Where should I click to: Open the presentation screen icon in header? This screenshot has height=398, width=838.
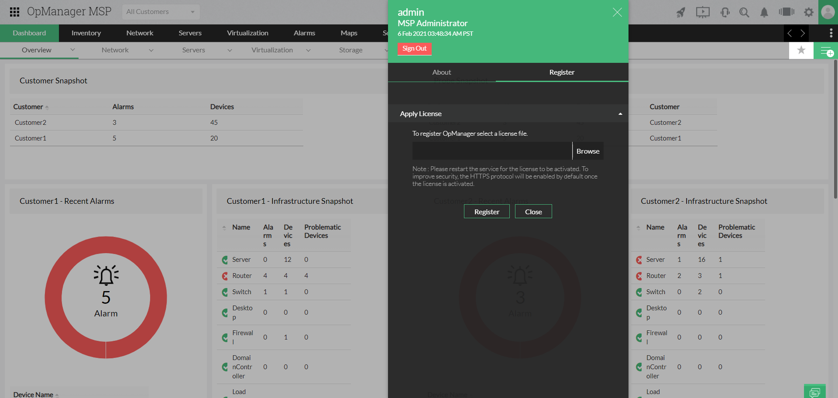703,12
